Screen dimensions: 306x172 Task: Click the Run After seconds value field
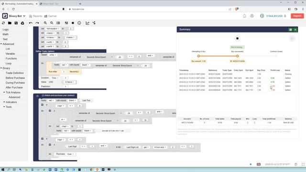point(64,72)
